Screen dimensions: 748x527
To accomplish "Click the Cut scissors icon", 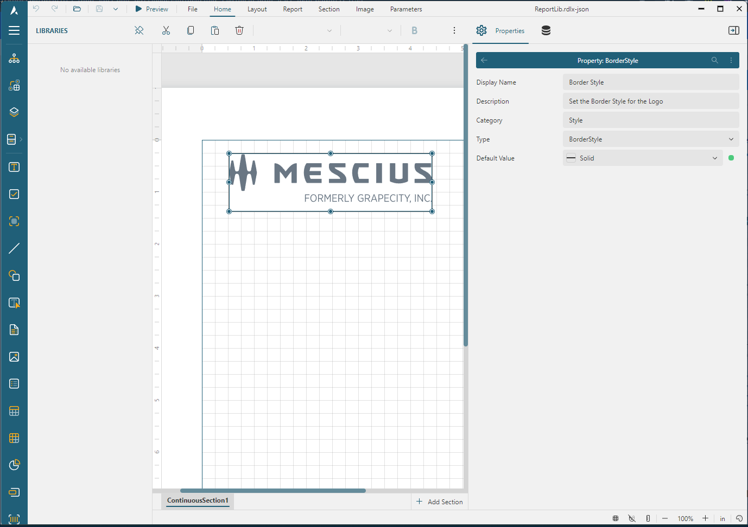I will (166, 30).
